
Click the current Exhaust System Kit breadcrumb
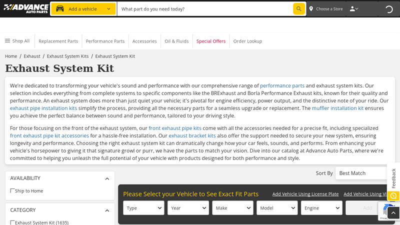[x=115, y=56]
